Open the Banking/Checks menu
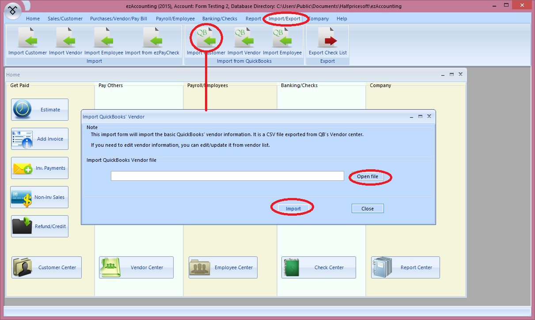This screenshot has width=535, height=320. coord(220,19)
